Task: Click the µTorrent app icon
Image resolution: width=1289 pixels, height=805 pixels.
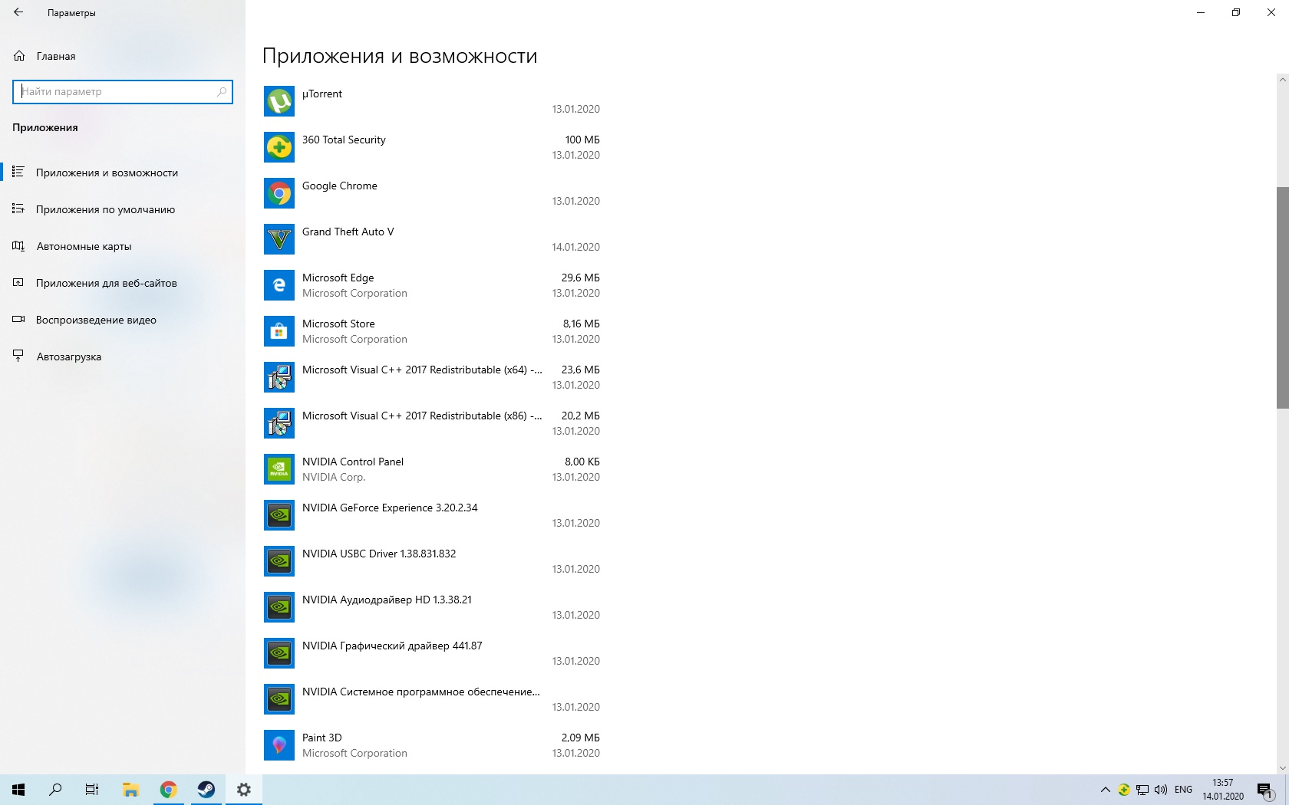Action: pos(279,101)
